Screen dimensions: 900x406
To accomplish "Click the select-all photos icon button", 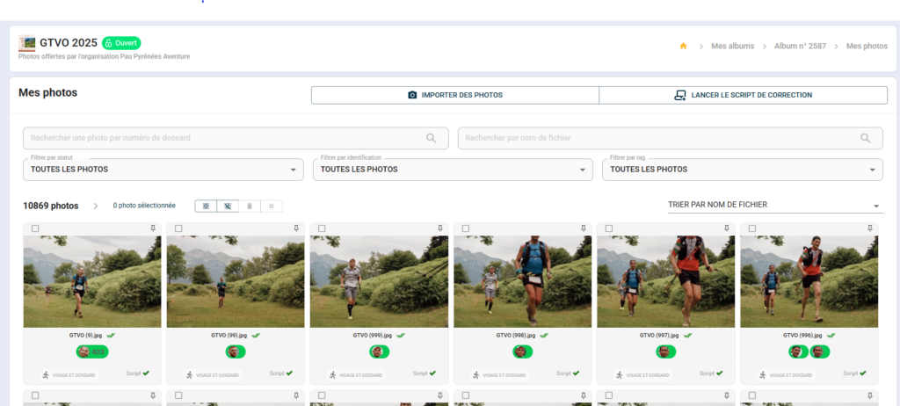I will 206,206.
